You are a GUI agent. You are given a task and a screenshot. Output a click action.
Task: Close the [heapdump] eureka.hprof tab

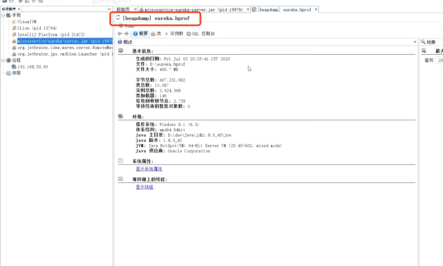[x=316, y=10]
